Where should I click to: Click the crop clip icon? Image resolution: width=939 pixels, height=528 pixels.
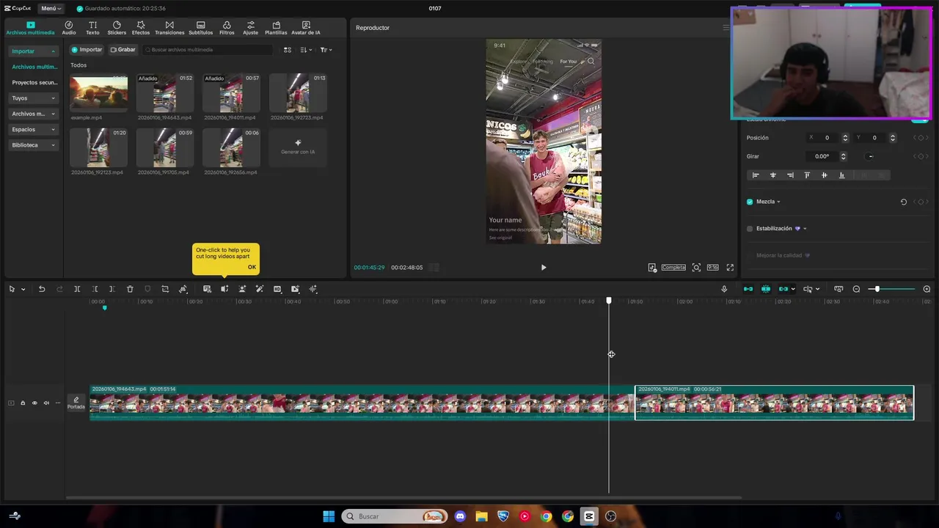[165, 289]
